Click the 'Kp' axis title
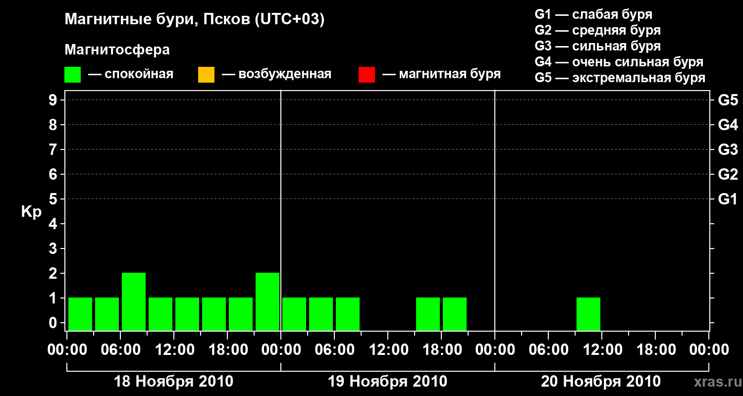Viewport: 743px width, 396px height. pos(31,213)
